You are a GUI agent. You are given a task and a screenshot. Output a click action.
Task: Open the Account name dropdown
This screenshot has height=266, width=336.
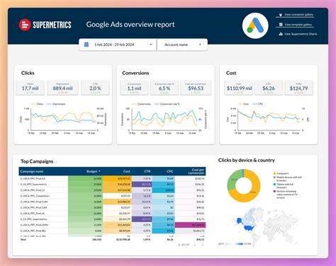pyautogui.click(x=182, y=45)
